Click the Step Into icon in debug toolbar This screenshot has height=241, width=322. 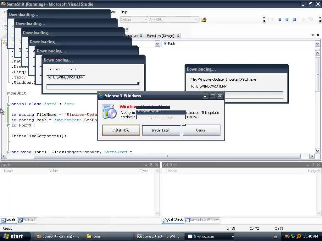pyautogui.click(x=311, y=20)
